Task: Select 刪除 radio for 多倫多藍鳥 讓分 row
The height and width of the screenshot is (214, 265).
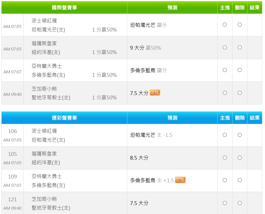Action: [x=240, y=70]
